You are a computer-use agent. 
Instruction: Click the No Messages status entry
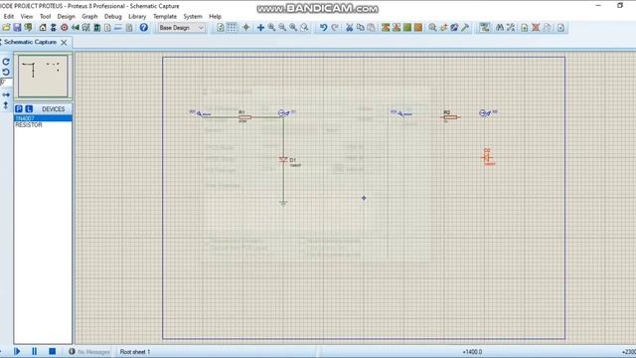(x=89, y=352)
